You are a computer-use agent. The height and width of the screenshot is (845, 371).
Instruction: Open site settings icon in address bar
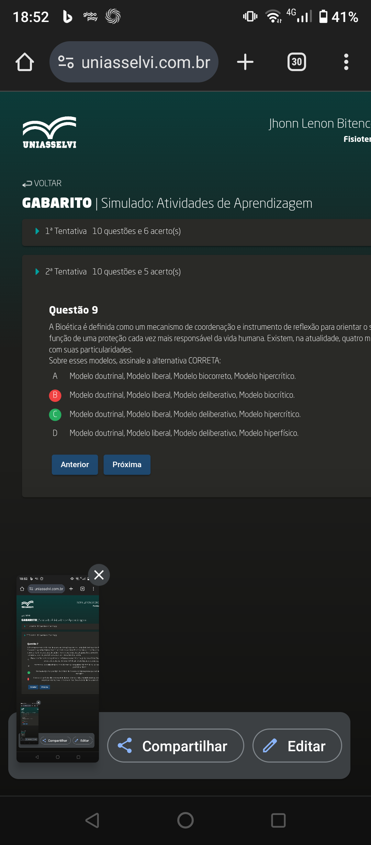[66, 62]
